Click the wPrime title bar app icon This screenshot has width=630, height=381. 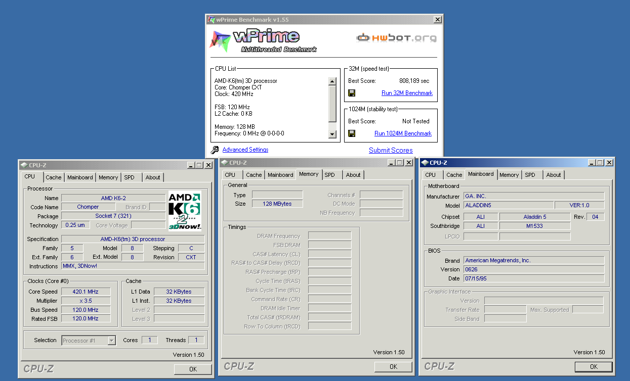pyautogui.click(x=211, y=20)
